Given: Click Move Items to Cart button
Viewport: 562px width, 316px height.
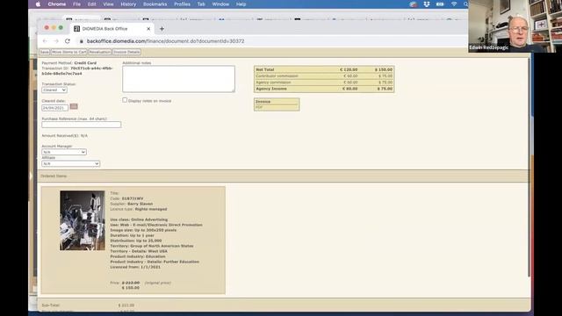Looking at the screenshot, I should (68, 53).
